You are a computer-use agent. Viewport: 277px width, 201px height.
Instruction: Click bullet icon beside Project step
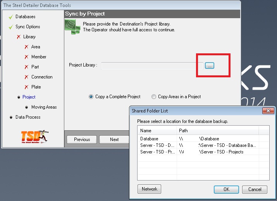(19, 97)
